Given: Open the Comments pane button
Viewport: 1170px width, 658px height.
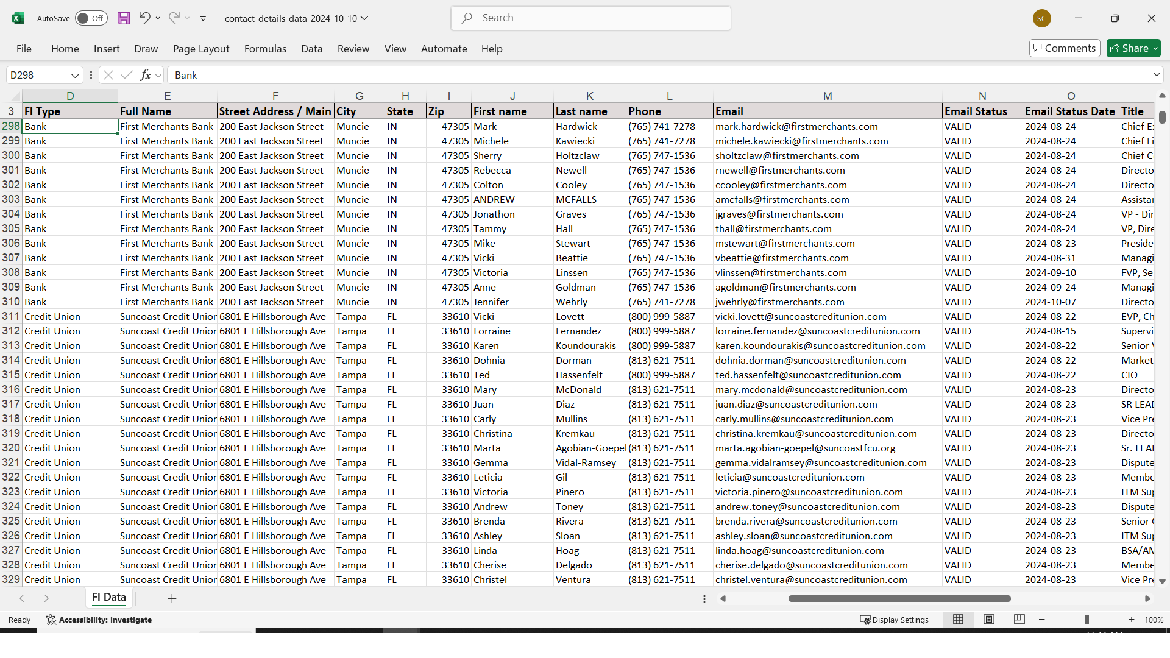Looking at the screenshot, I should tap(1064, 48).
